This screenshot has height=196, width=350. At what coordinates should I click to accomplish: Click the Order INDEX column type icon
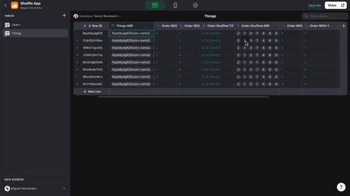pos(158,26)
